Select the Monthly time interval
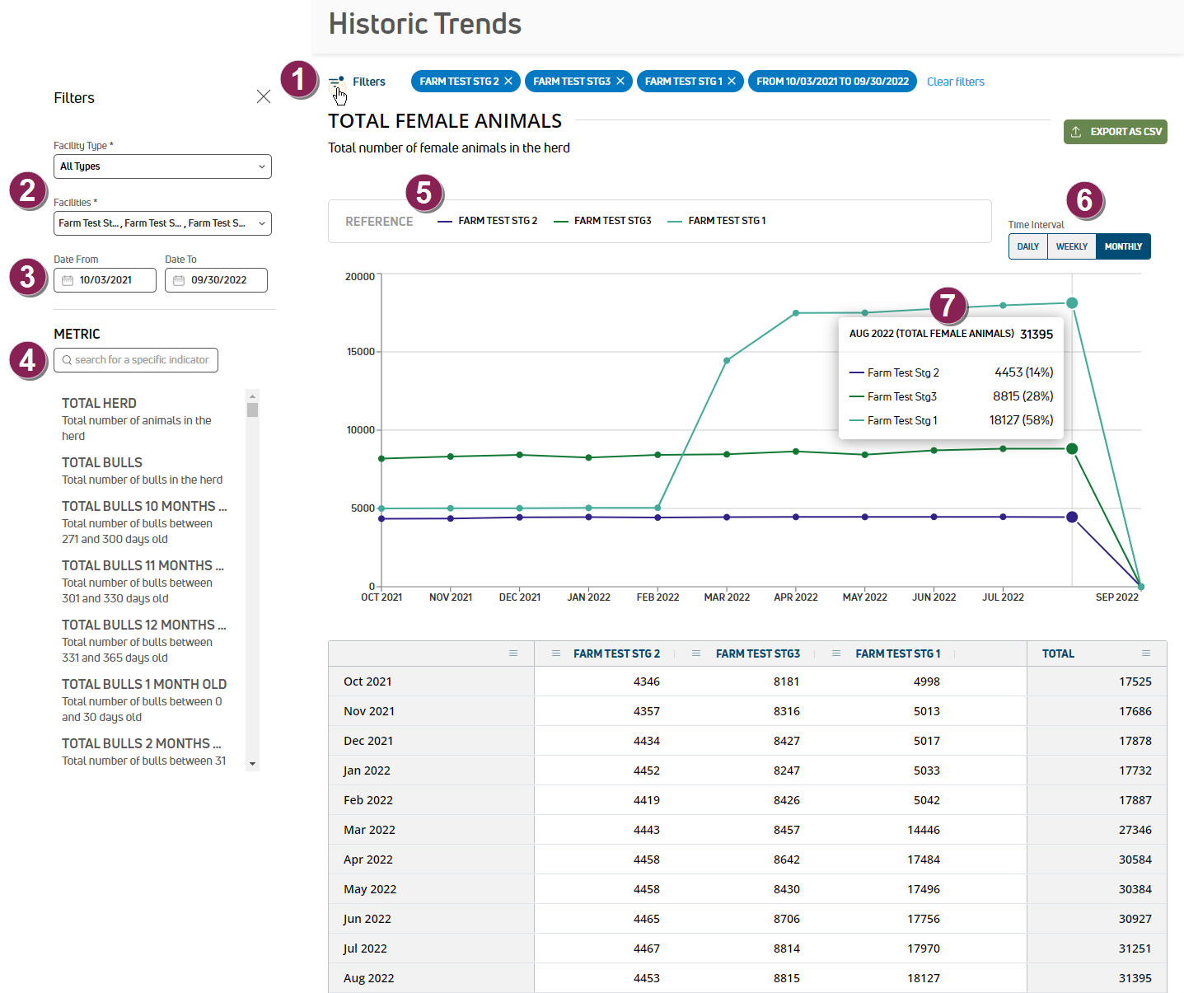This screenshot has width=1184, height=993. point(1123,246)
